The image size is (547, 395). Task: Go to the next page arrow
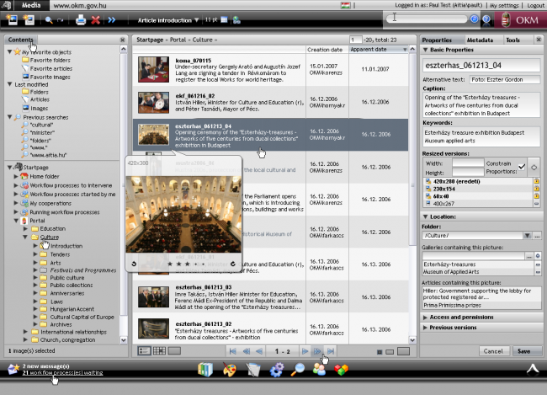[305, 351]
